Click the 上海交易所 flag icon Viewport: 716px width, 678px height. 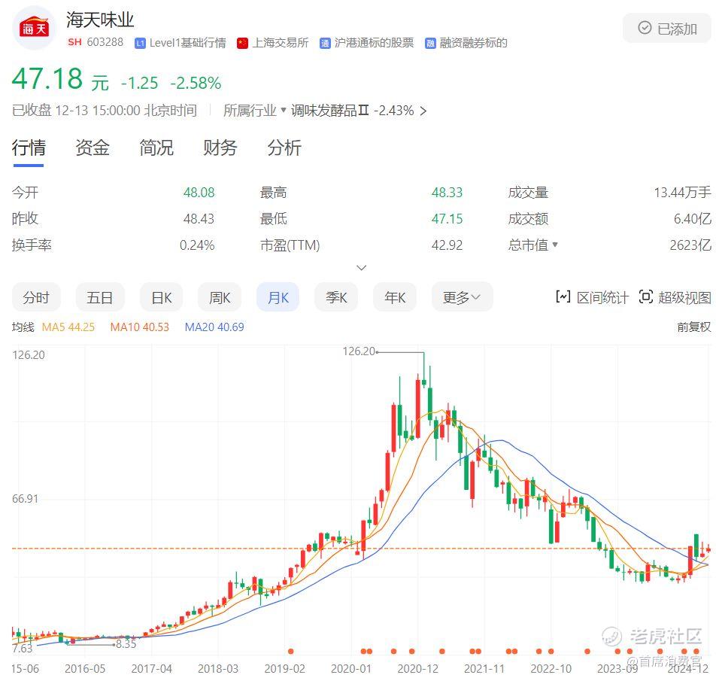click(242, 44)
